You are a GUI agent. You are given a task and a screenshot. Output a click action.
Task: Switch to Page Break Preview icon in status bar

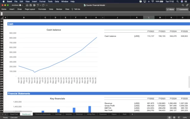tap(179, 117)
